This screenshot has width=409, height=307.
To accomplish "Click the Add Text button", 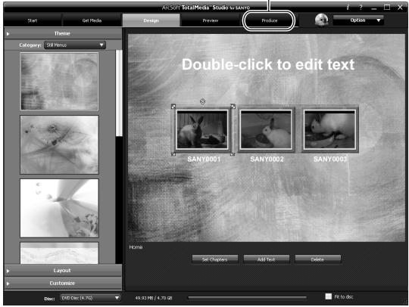I will [266, 259].
